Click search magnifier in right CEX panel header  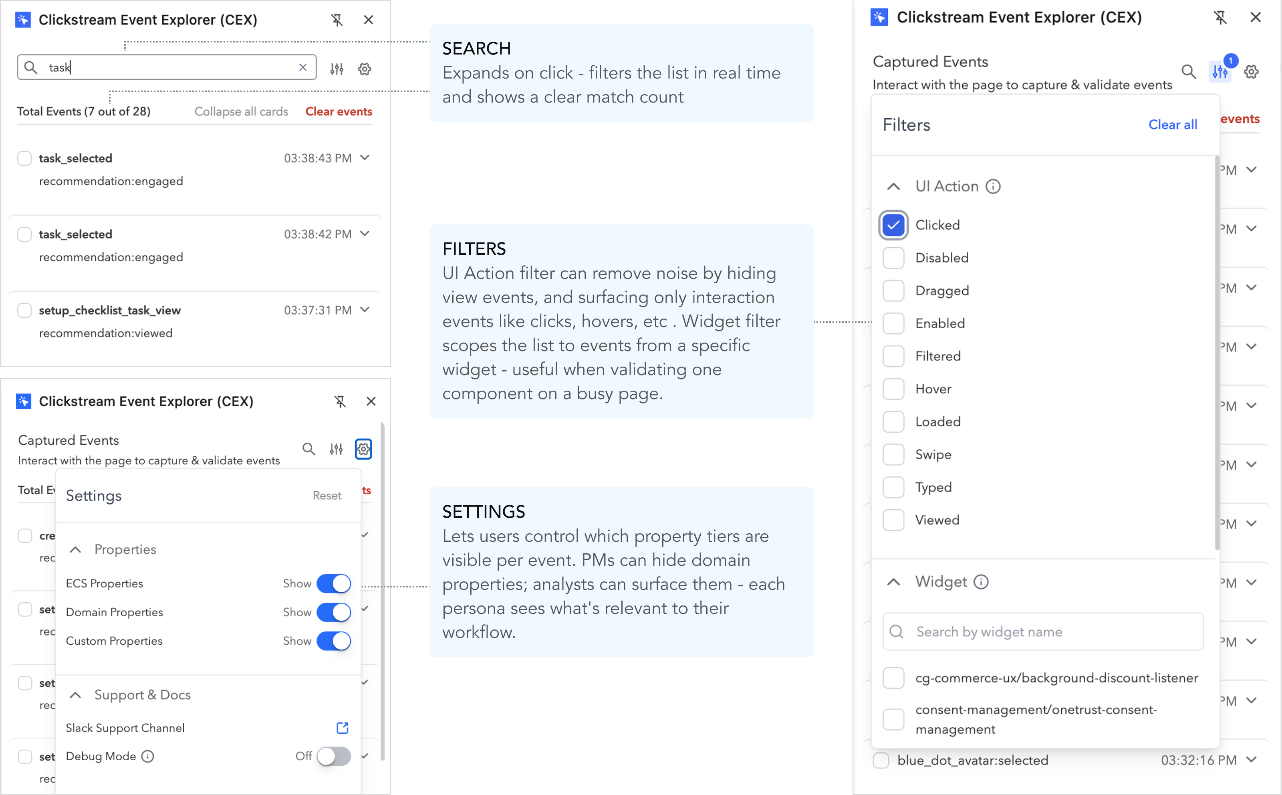coord(1189,71)
